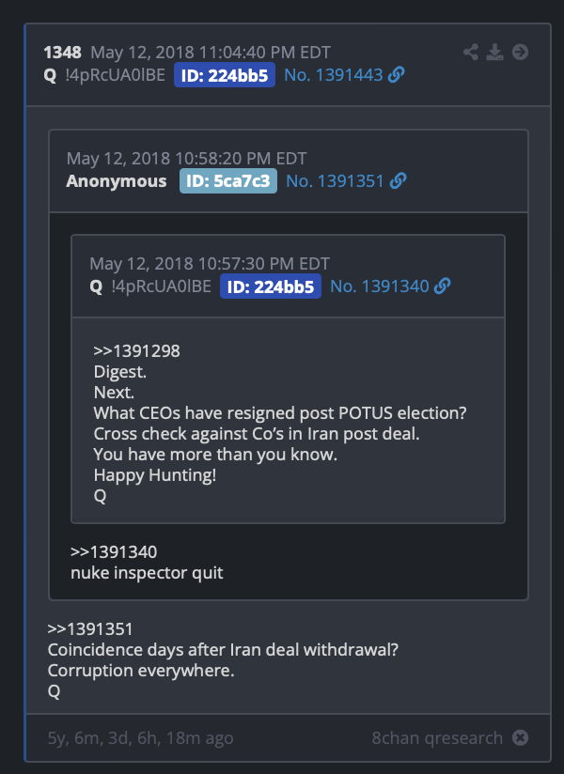Click the ID: 5ca7c3 badge
The height and width of the screenshot is (774, 564).
228,181
